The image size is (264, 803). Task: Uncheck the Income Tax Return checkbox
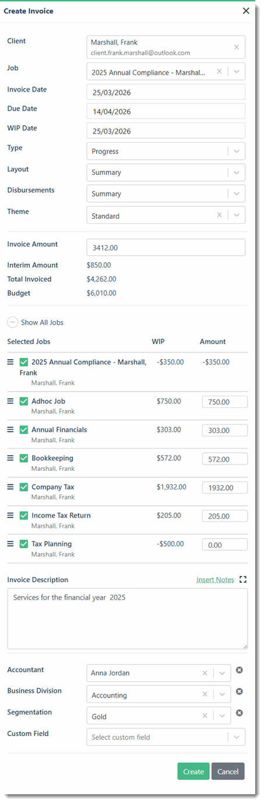pos(24,515)
